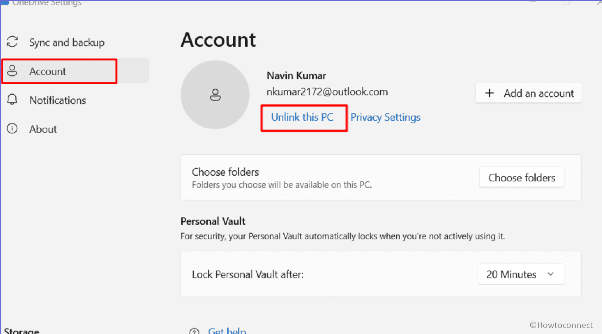This screenshot has width=602, height=334.
Task: Click the Storage label in sidebar
Action: pyautogui.click(x=22, y=331)
